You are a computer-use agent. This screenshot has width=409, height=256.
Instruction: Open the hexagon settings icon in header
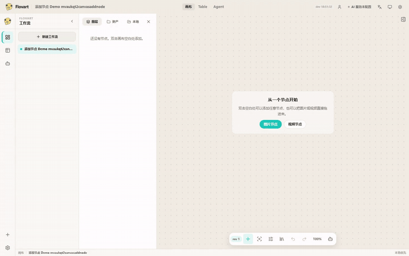(400, 7)
